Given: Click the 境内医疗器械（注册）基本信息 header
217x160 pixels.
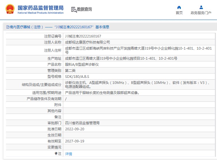Looking at the screenshot, I should pos(58,27).
